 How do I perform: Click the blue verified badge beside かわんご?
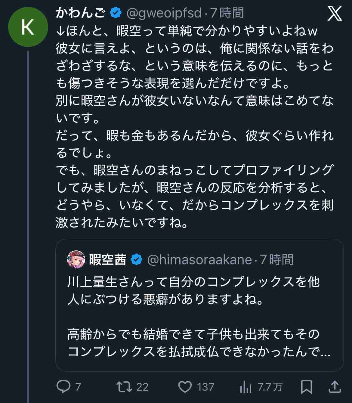click(x=116, y=13)
